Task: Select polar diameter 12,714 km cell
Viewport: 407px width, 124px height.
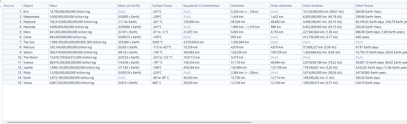Action: coord(286,78)
